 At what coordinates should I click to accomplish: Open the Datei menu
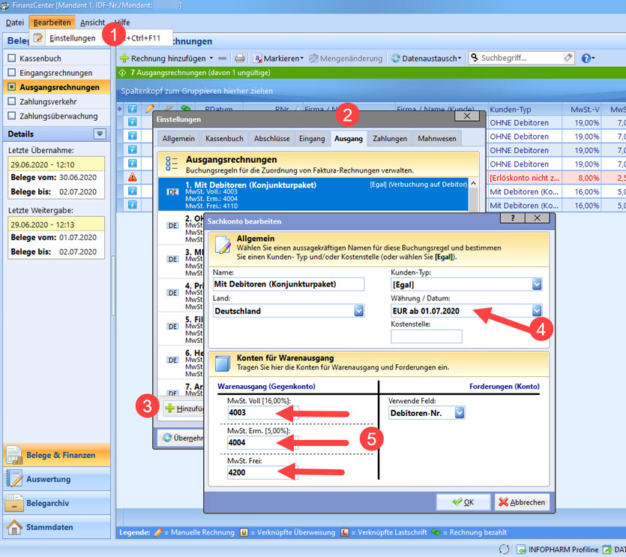pyautogui.click(x=15, y=23)
